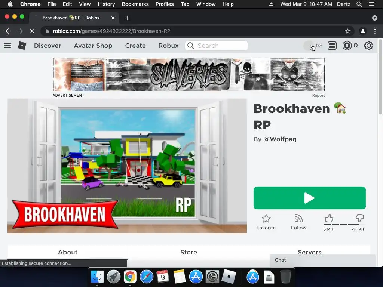This screenshot has width=383, height=287.
Task: Like the game with thumbs up
Action: [x=329, y=218]
